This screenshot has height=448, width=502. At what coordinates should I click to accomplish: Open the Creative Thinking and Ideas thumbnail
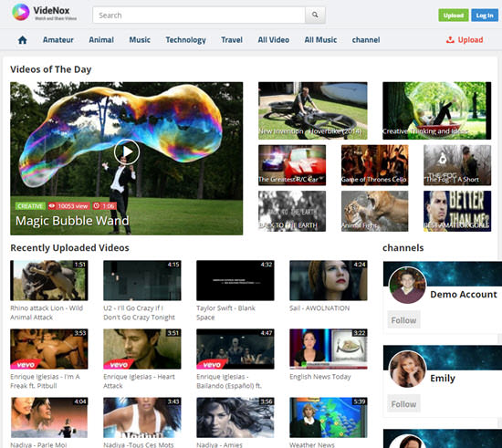436,110
